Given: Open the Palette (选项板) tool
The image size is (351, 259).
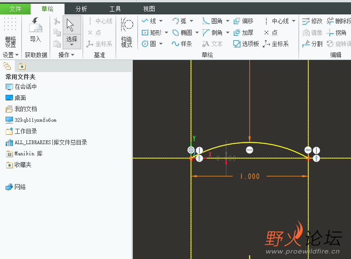Looking at the screenshot, I should (x=246, y=44).
